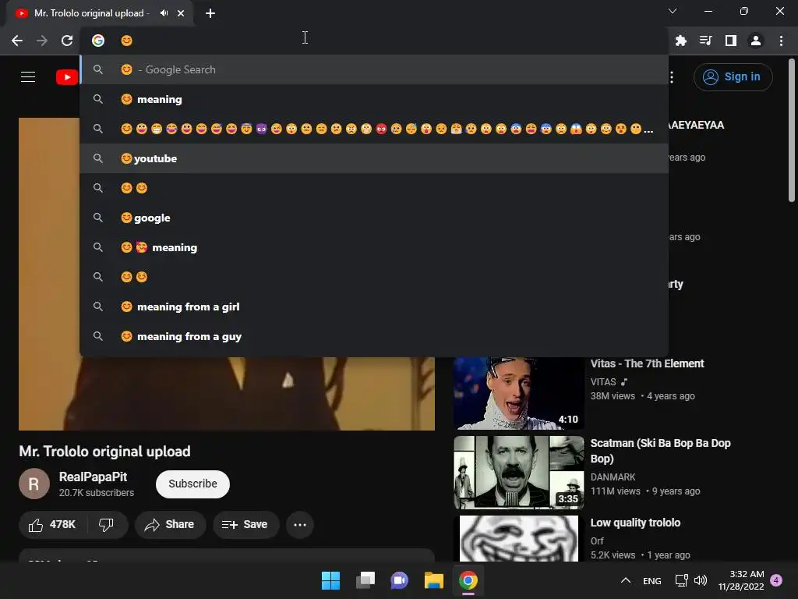Save the video to a playlist
This screenshot has width=798, height=599.
click(245, 525)
